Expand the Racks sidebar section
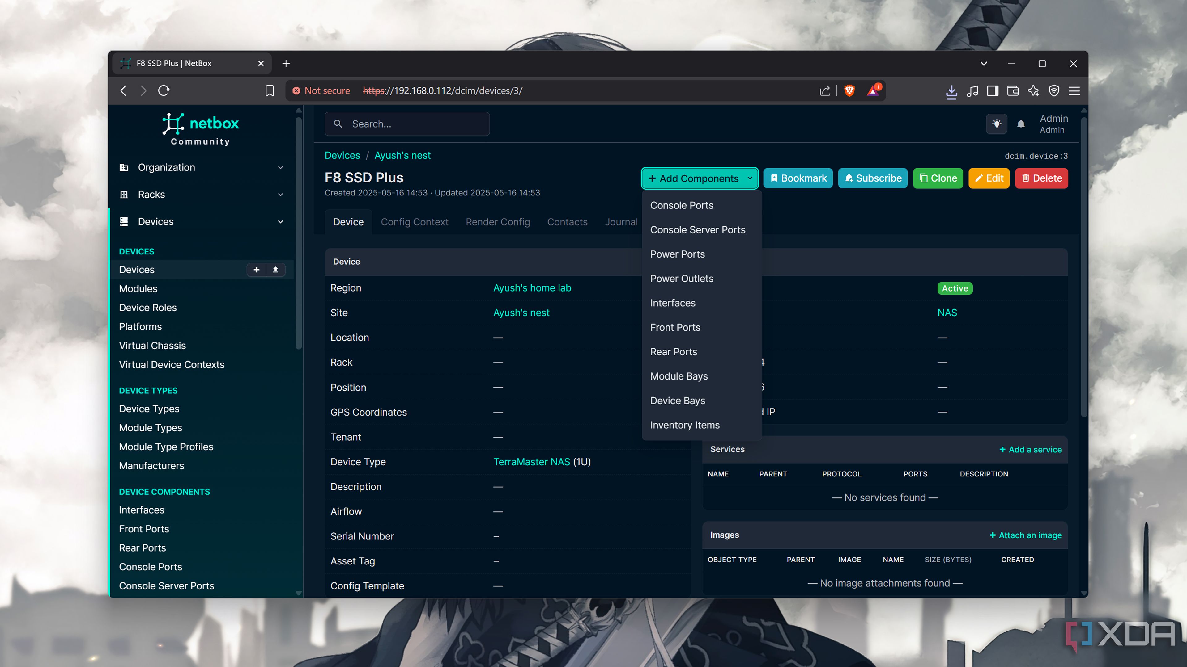Viewport: 1187px width, 667px height. coord(281,195)
